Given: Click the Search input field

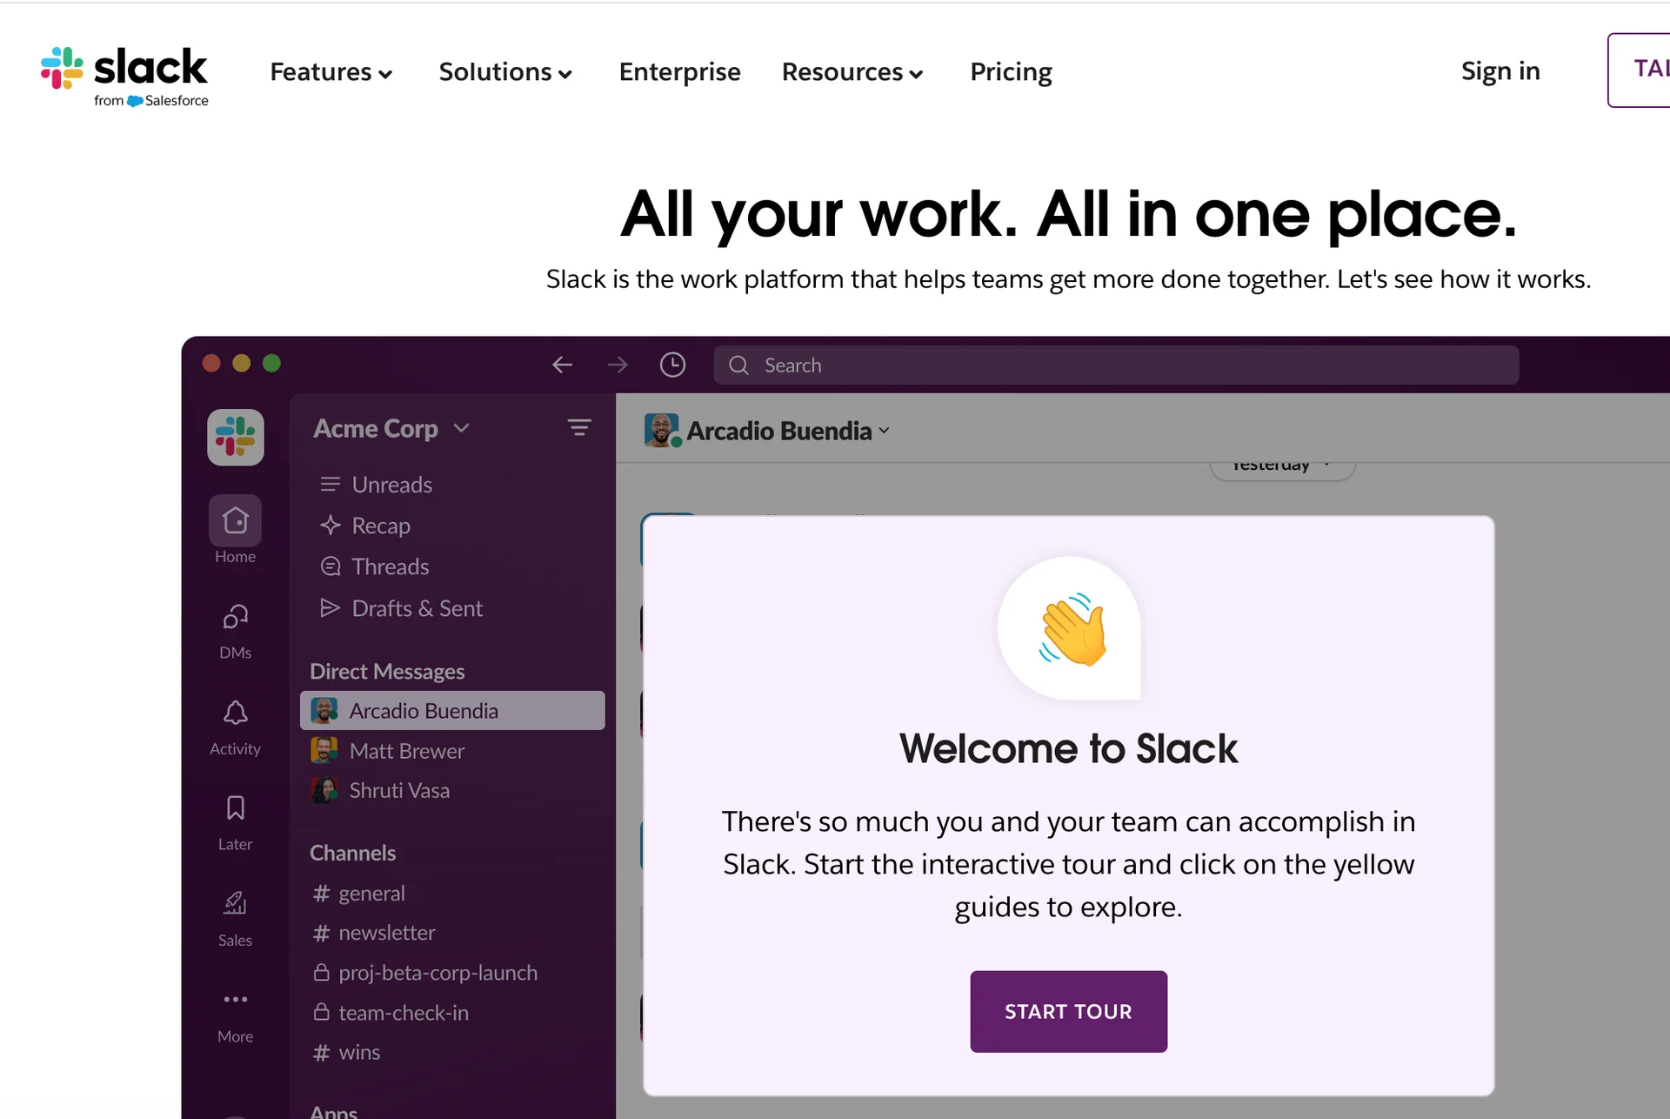Looking at the screenshot, I should [x=1116, y=365].
